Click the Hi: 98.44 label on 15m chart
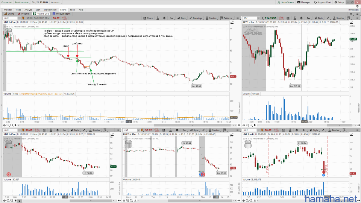The width and height of the screenshot is (361, 203). point(187,143)
